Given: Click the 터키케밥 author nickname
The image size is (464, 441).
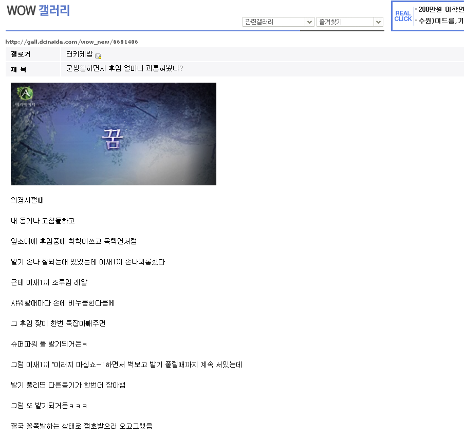Looking at the screenshot, I should pos(80,54).
